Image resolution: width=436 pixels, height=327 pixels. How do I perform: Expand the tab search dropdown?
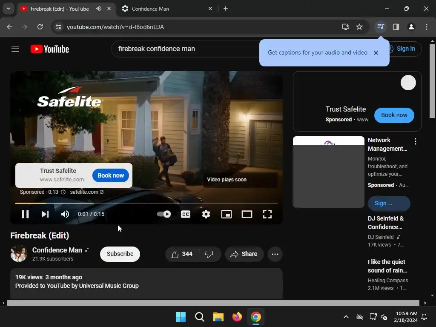pos(9,9)
